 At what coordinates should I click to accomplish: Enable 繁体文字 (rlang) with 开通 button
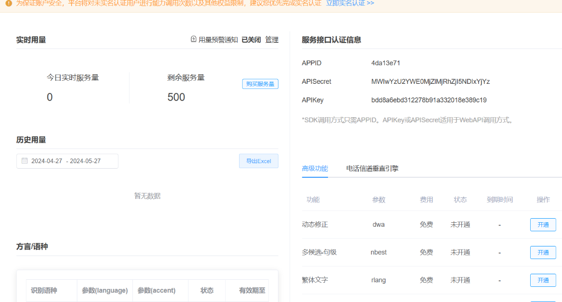(543, 280)
